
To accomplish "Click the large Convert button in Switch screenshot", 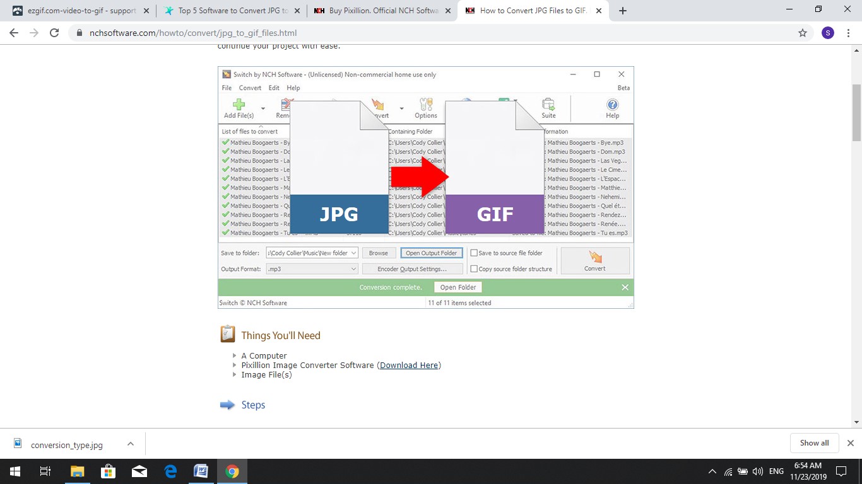I will point(594,261).
